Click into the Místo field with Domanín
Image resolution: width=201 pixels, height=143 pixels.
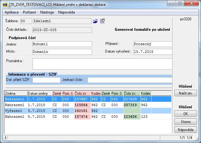point(62,52)
